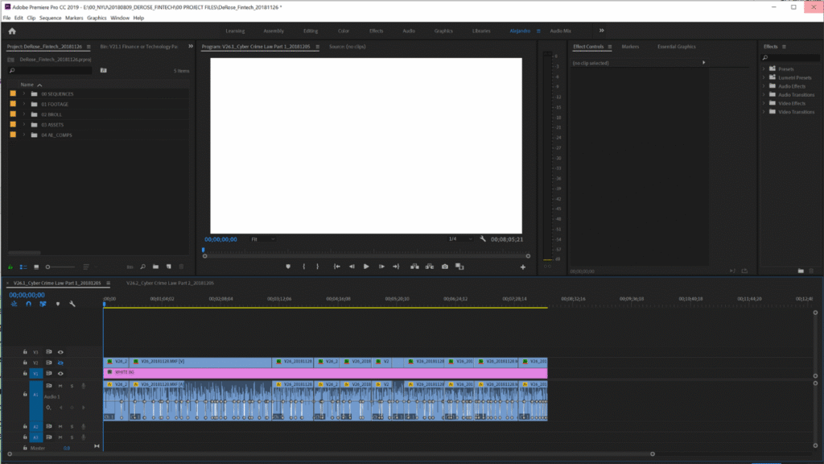Click the Effects panel search field
The height and width of the screenshot is (464, 824).
coord(790,58)
